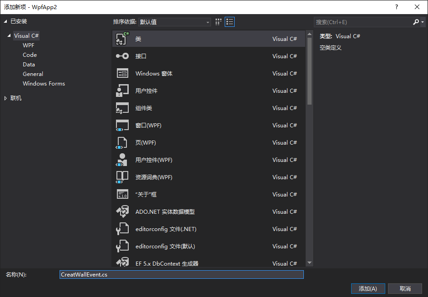
Task: Click the Windows 窗体 template name
Action: (154, 73)
